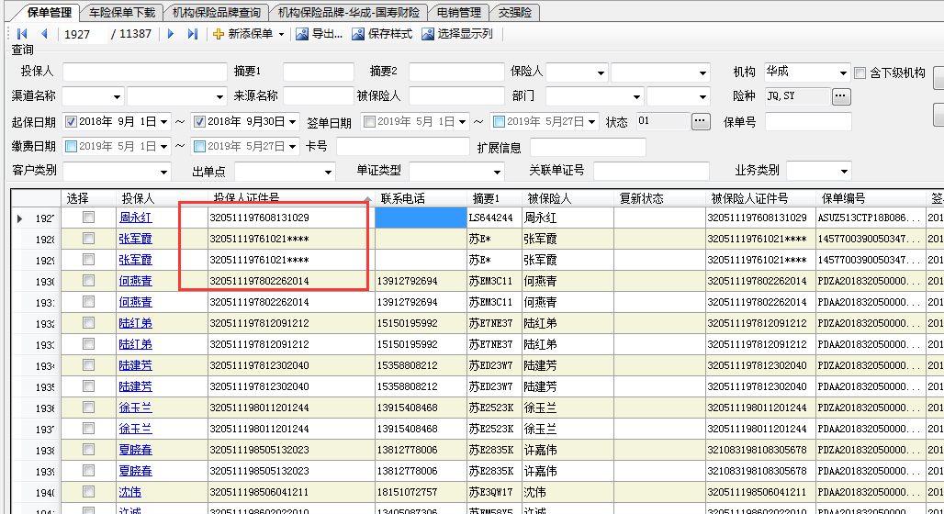Click next record arrow in toolbar
Screen dimensions: 944x514
click(x=171, y=34)
